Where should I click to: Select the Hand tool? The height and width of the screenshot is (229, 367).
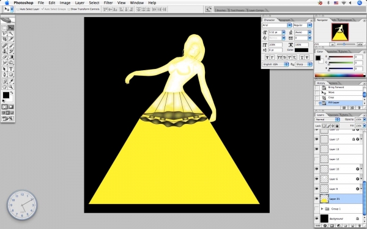4,87
